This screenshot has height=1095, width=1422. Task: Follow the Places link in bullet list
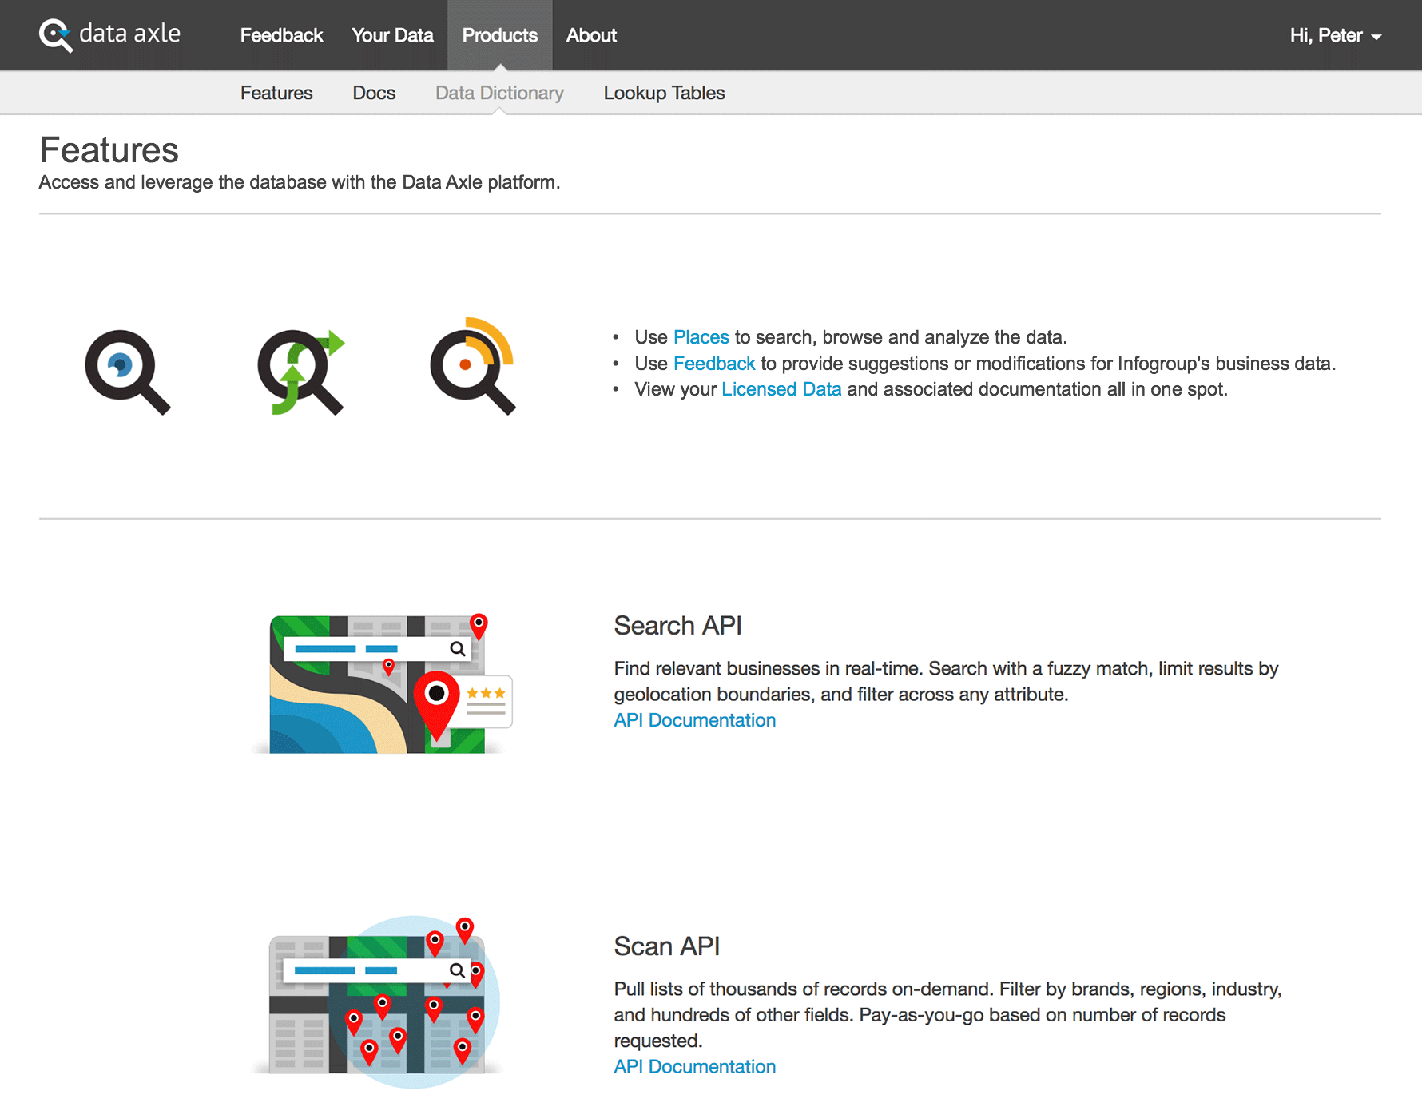pyautogui.click(x=701, y=337)
